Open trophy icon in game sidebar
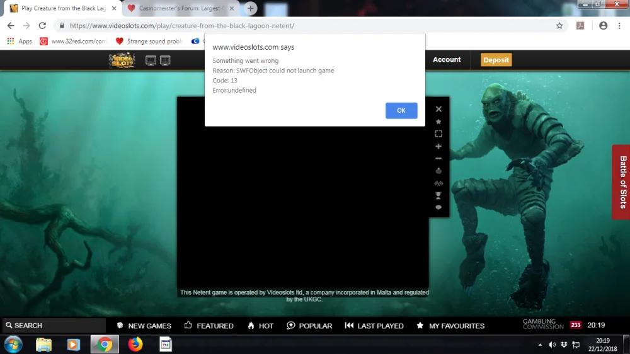This screenshot has height=354, width=630. 438,195
